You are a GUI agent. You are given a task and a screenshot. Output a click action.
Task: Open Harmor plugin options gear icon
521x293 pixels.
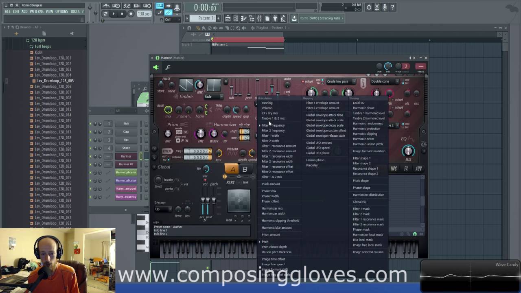tap(157, 58)
